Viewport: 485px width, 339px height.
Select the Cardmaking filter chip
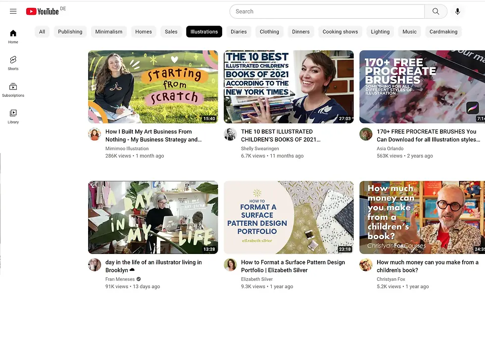pyautogui.click(x=443, y=32)
